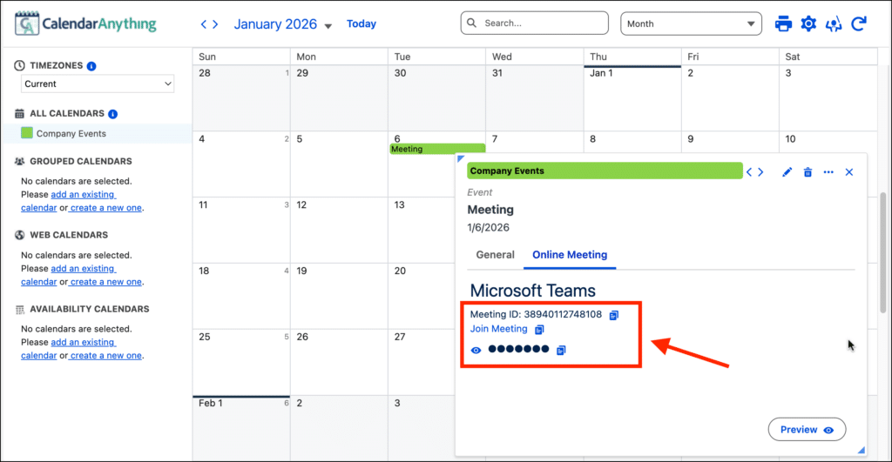The image size is (892, 462).
Task: Click the print calendar icon
Action: coord(783,23)
